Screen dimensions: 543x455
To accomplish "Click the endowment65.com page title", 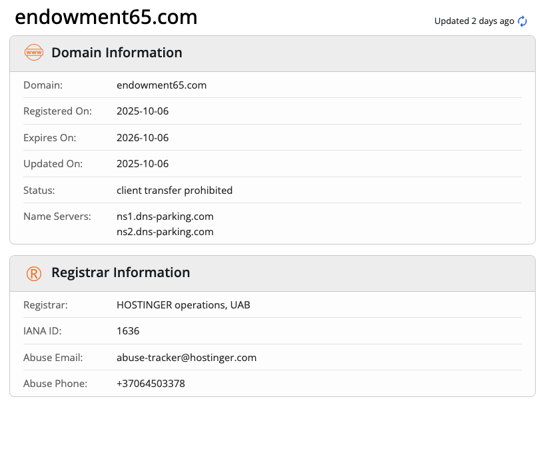I will pos(106,17).
